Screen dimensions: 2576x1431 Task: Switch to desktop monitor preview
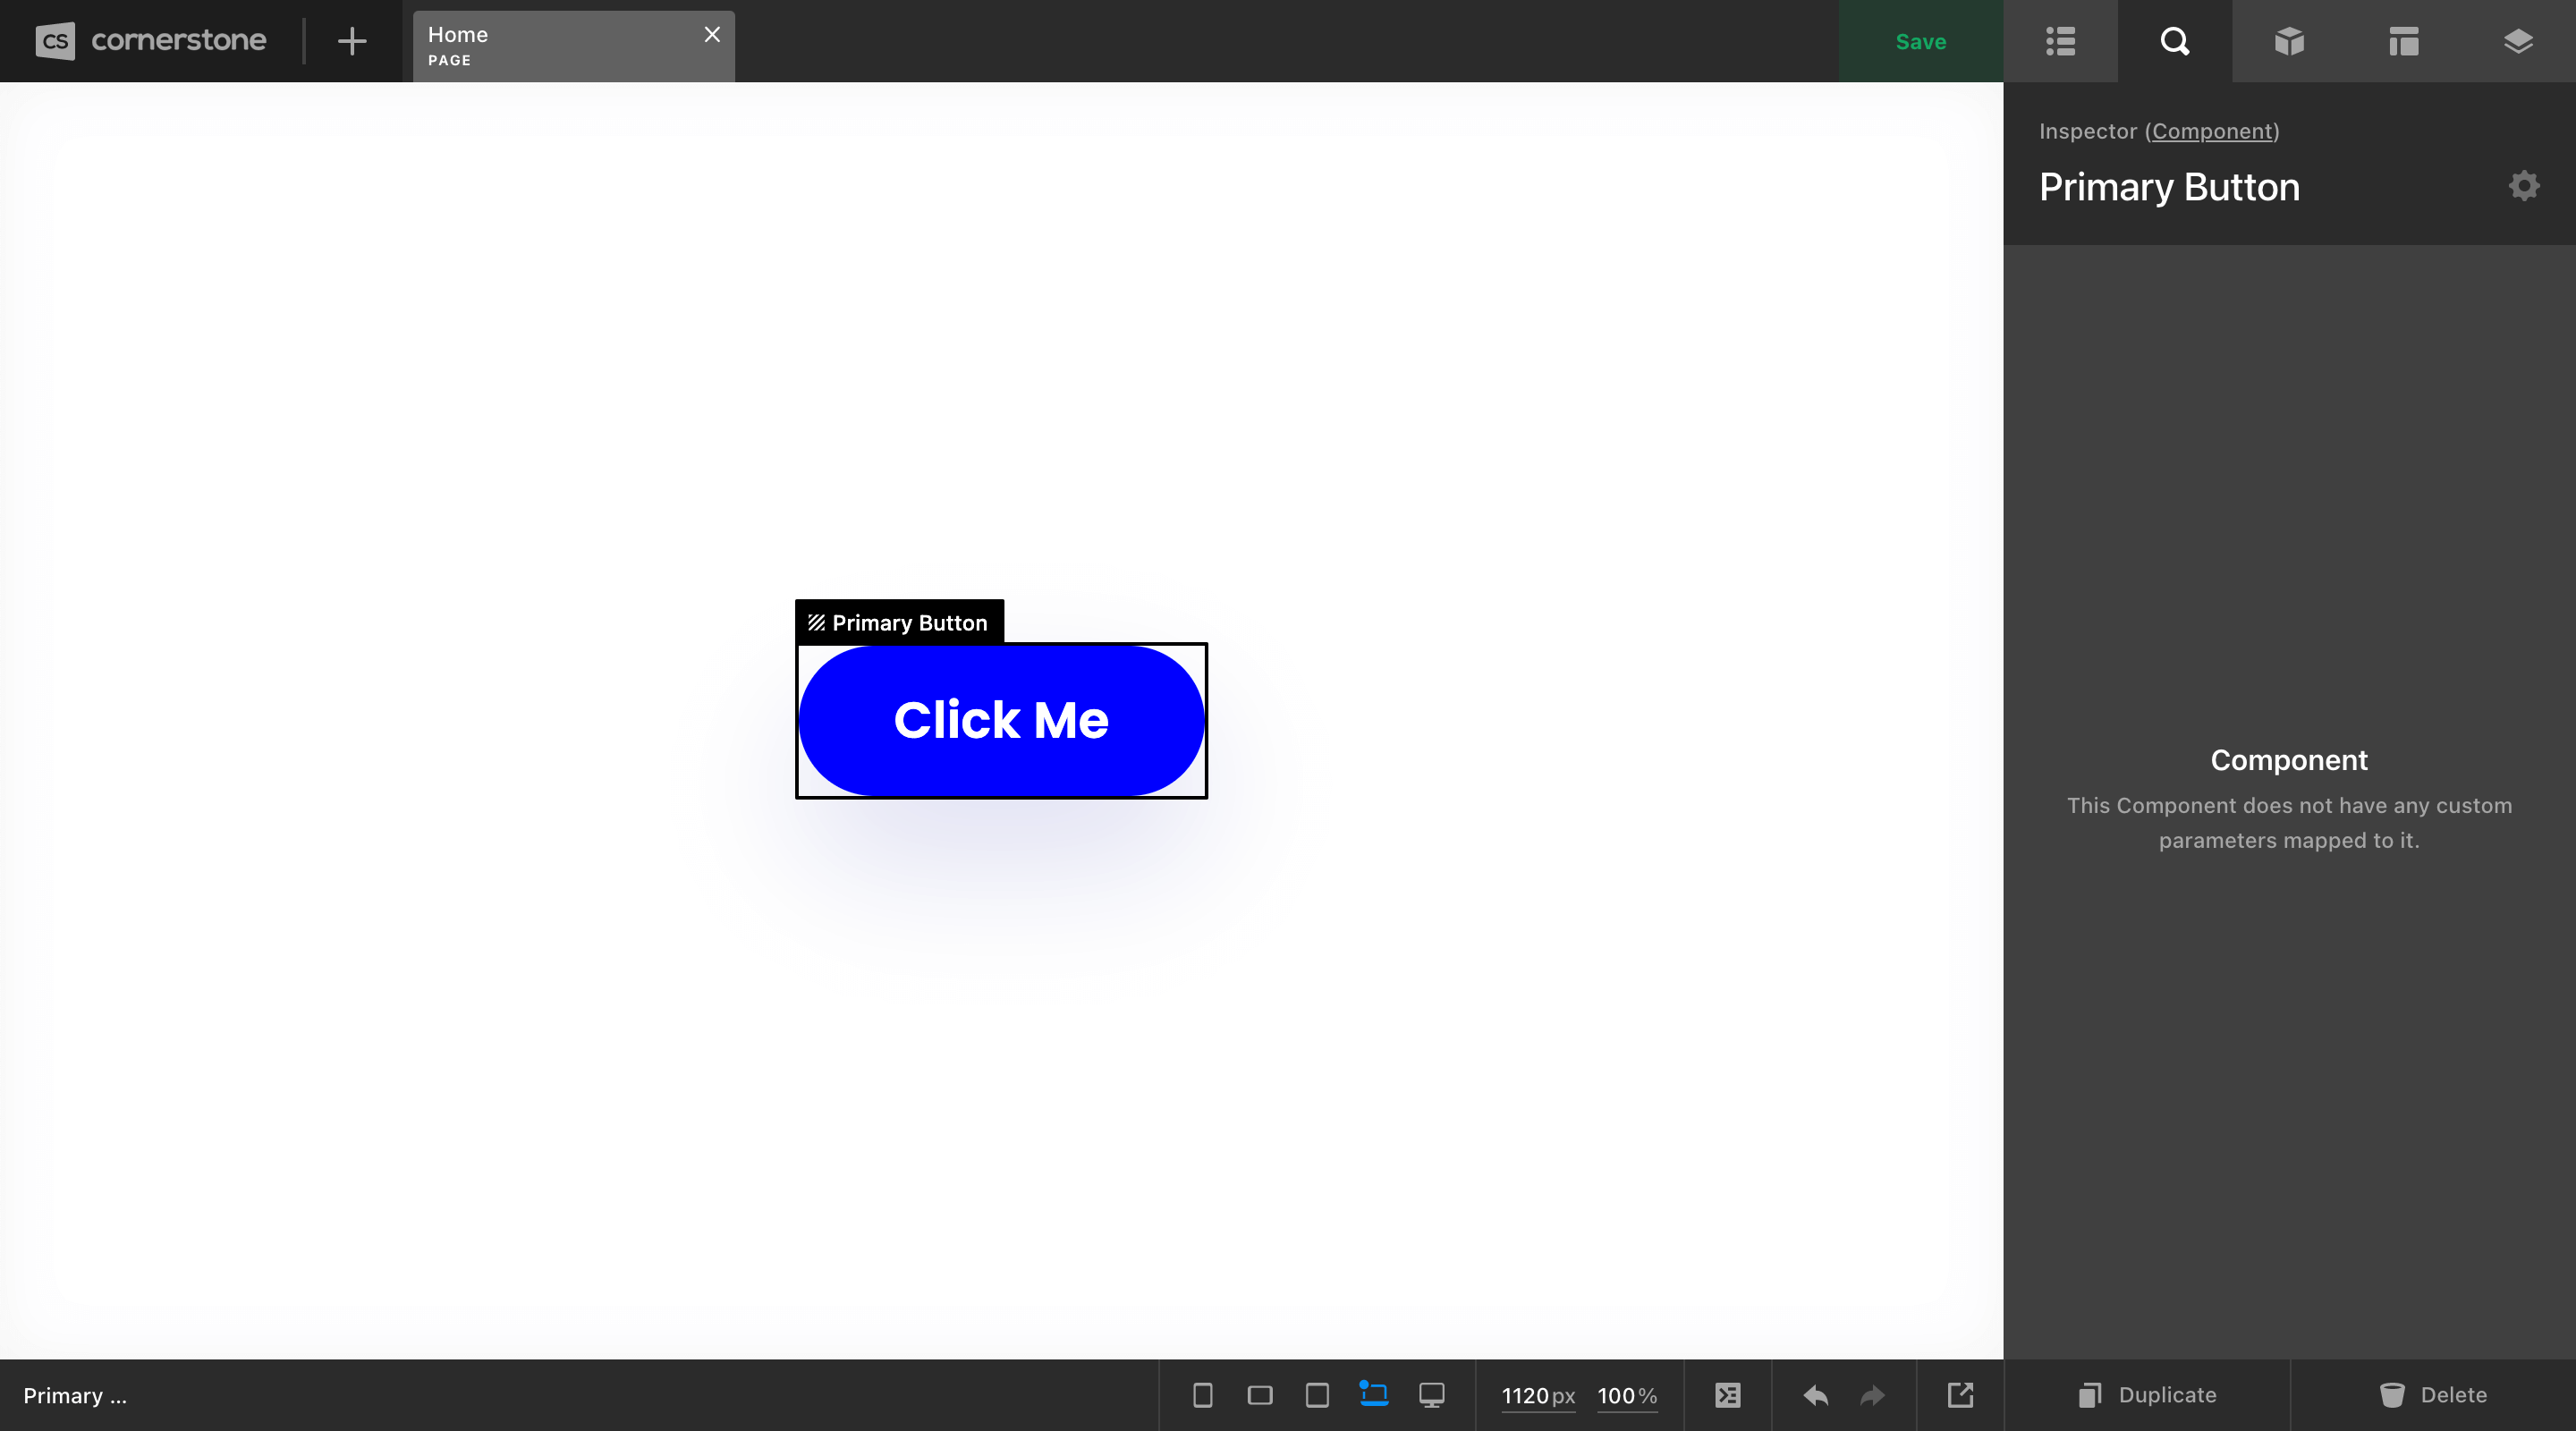coord(1432,1395)
